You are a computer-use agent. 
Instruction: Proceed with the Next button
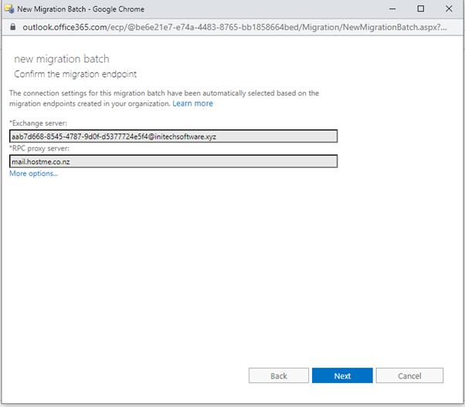342,375
